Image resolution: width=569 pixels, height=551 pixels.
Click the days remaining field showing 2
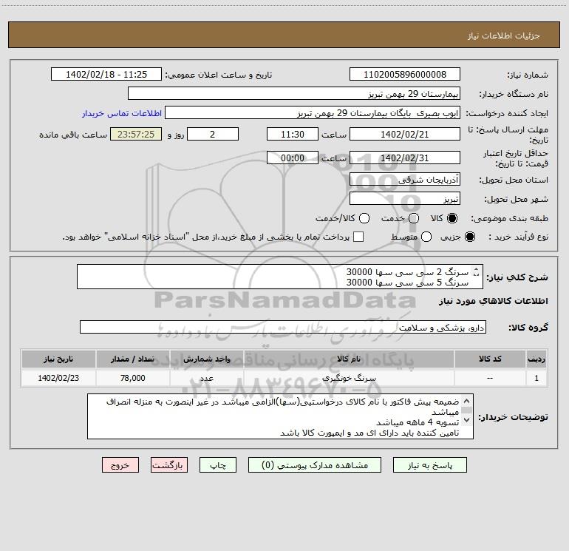coord(213,135)
